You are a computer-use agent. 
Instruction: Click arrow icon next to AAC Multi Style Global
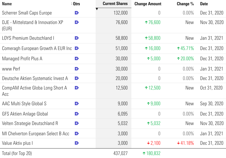tap(77, 103)
